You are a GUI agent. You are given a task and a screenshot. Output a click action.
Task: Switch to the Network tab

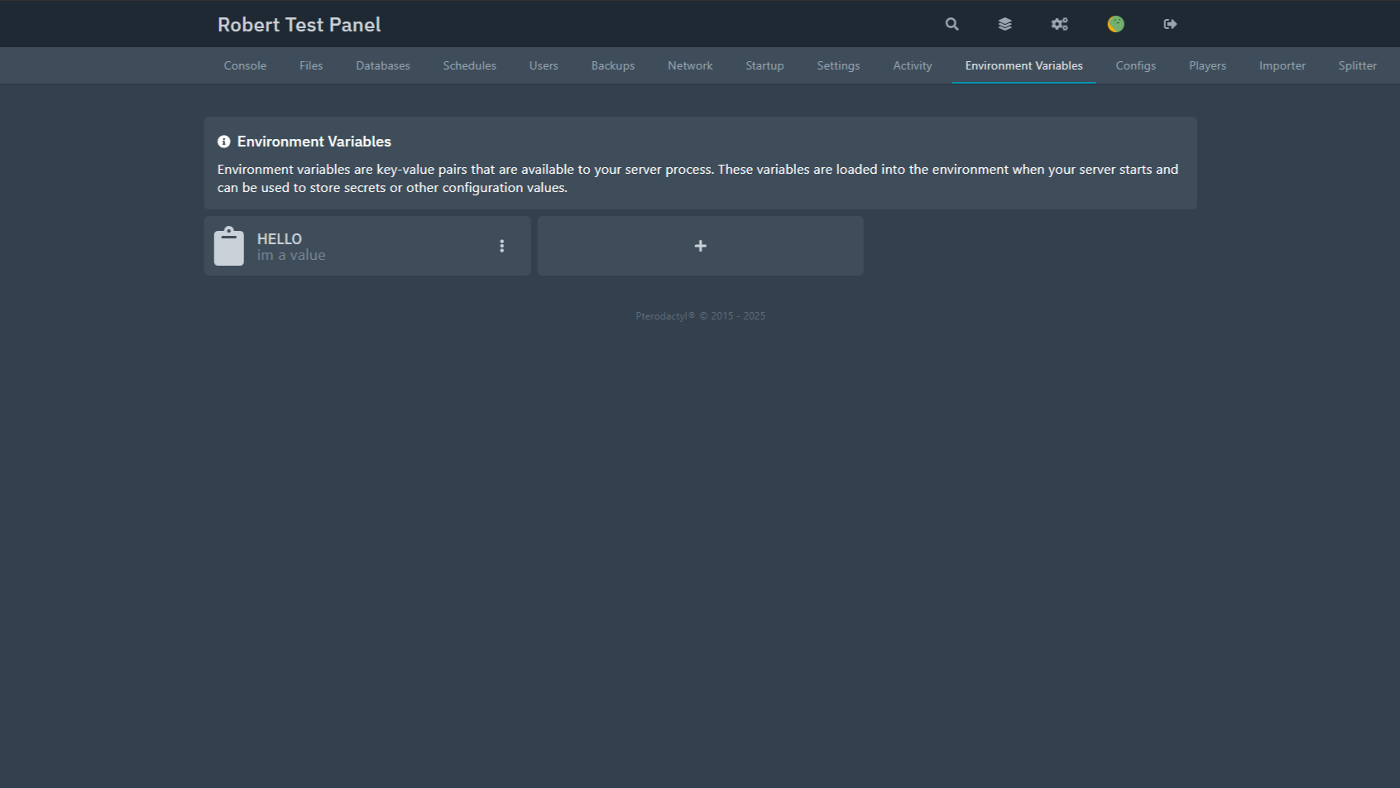pyautogui.click(x=690, y=65)
